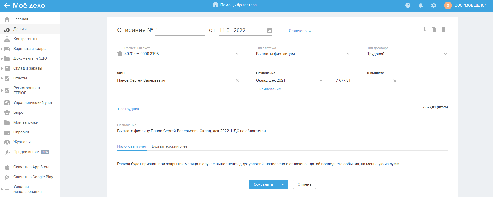
Task: Open the Начисление dropdown
Action: tap(321, 80)
